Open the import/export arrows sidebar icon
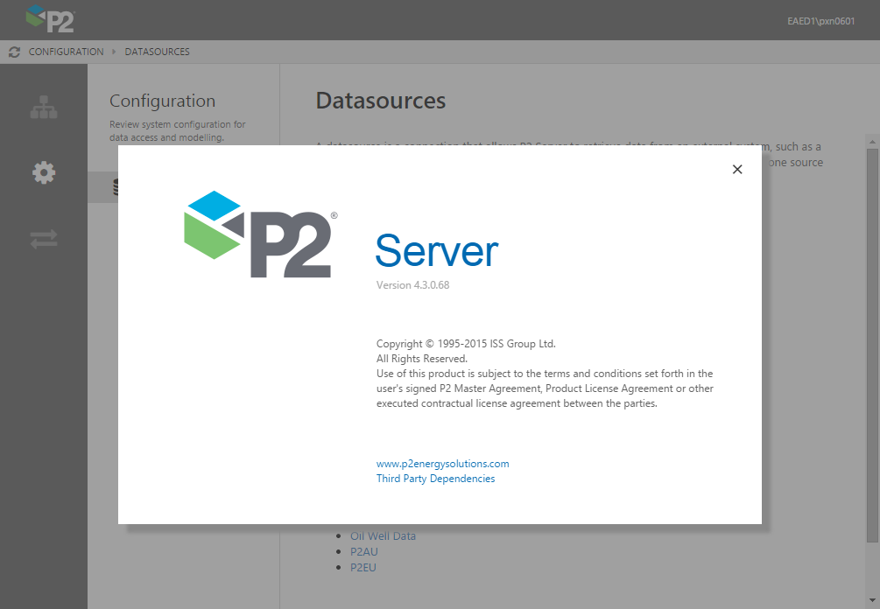 (x=44, y=239)
